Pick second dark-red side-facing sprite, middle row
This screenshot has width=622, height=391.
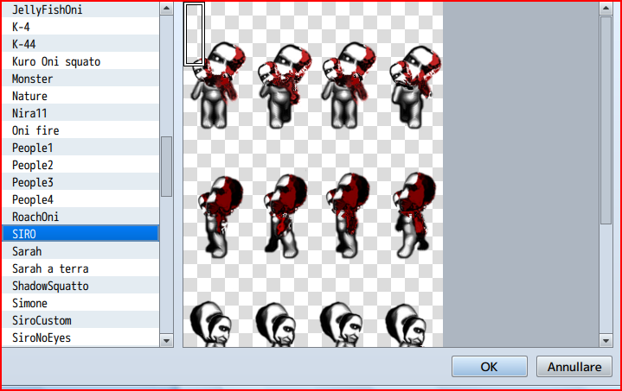pyautogui.click(x=285, y=216)
